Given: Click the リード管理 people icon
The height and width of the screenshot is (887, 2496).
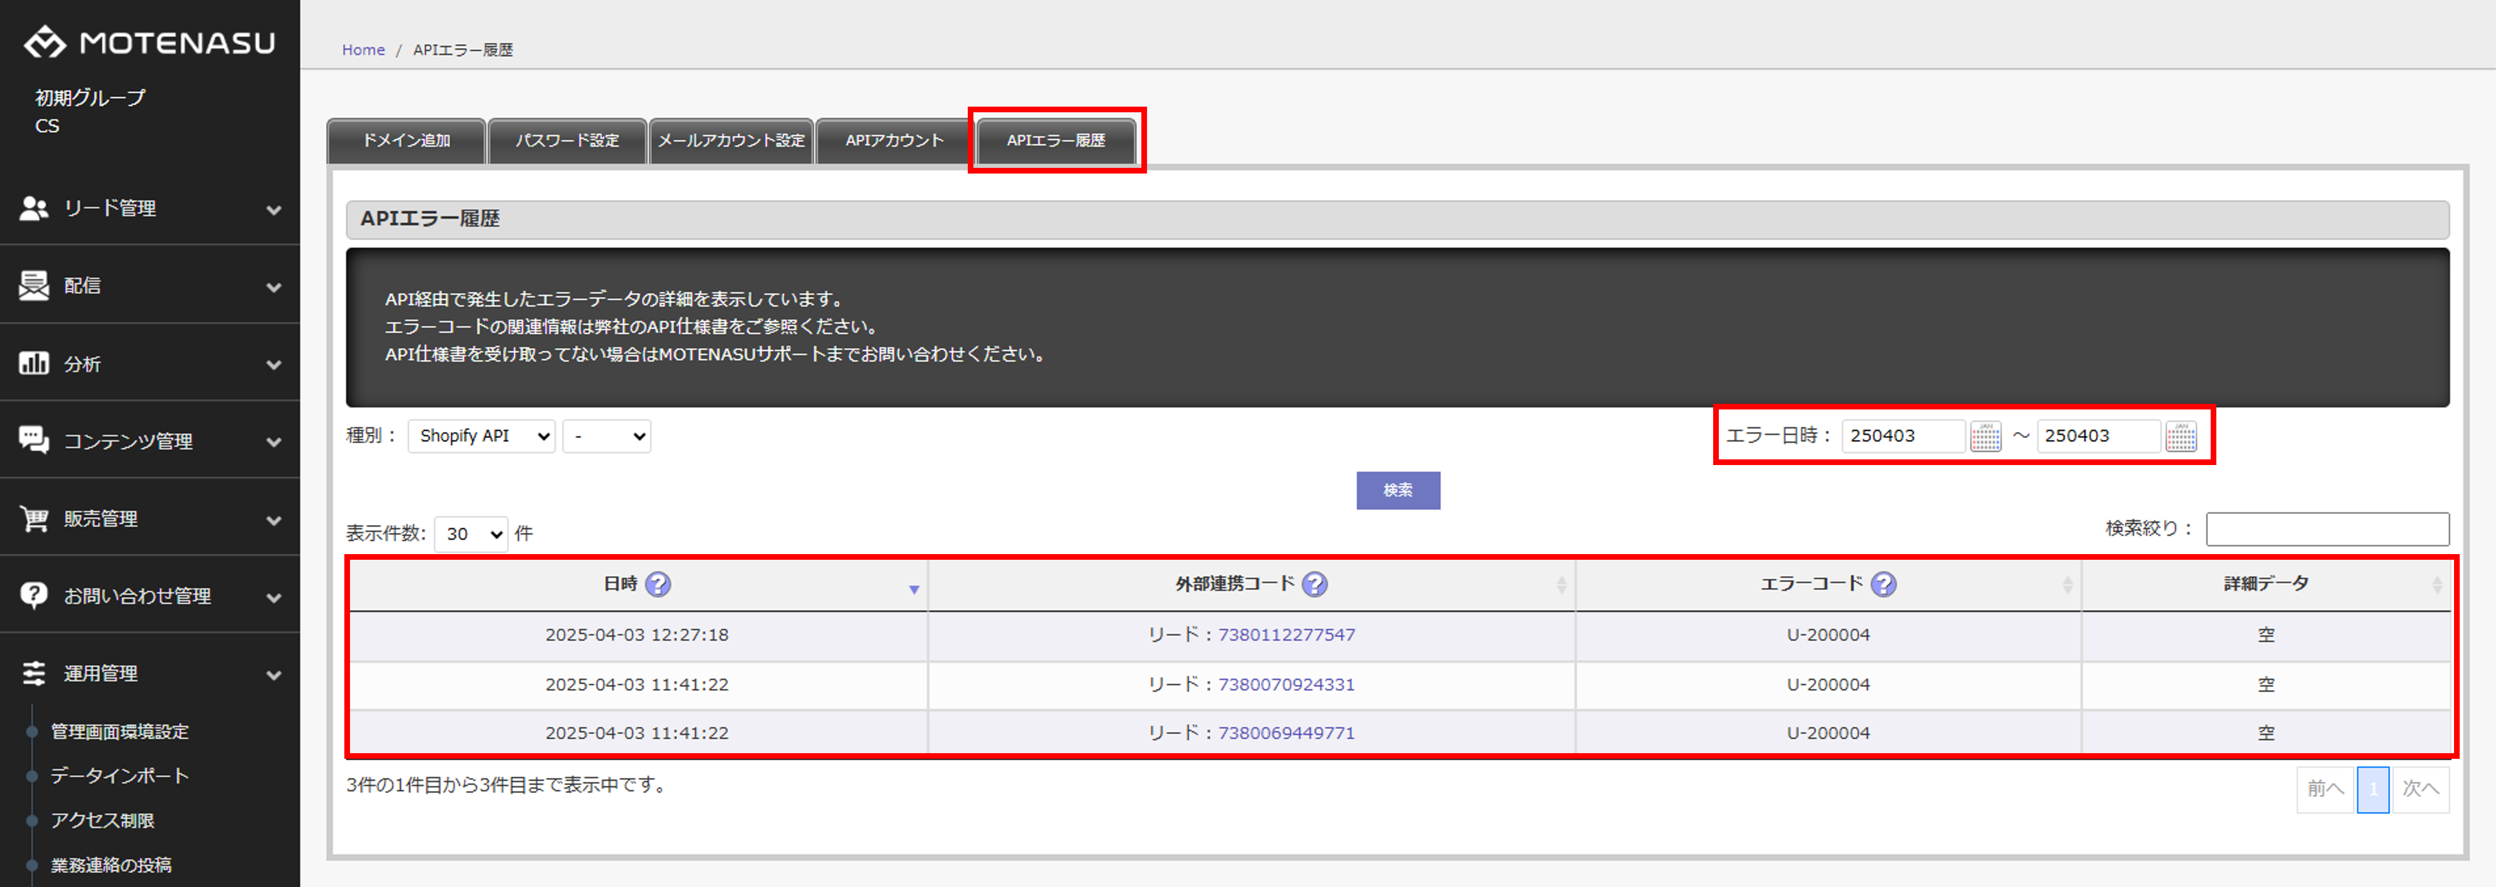Looking at the screenshot, I should pos(34,208).
